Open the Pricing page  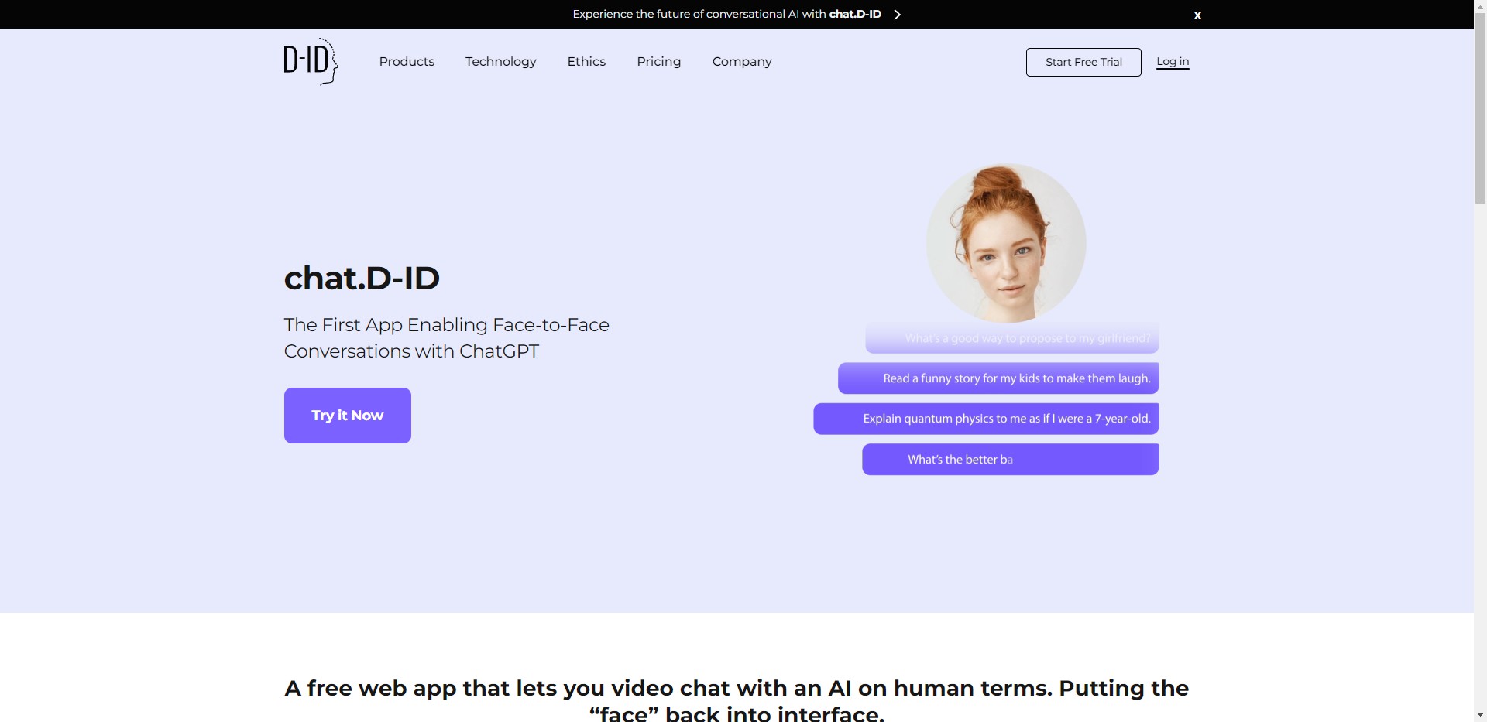tap(658, 62)
